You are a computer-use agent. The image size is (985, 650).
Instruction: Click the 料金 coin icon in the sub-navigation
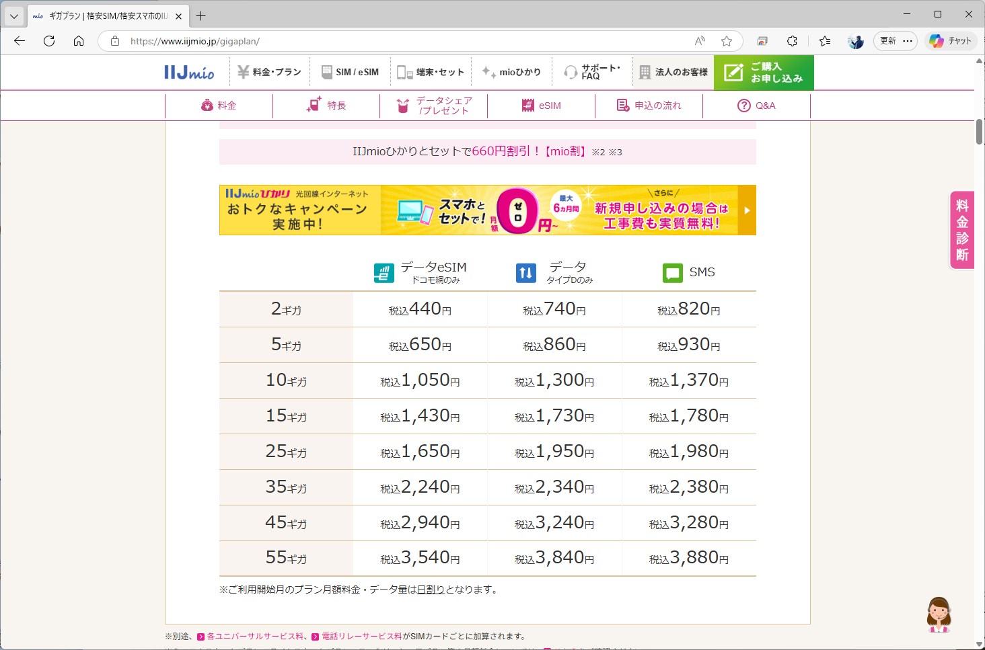(206, 105)
